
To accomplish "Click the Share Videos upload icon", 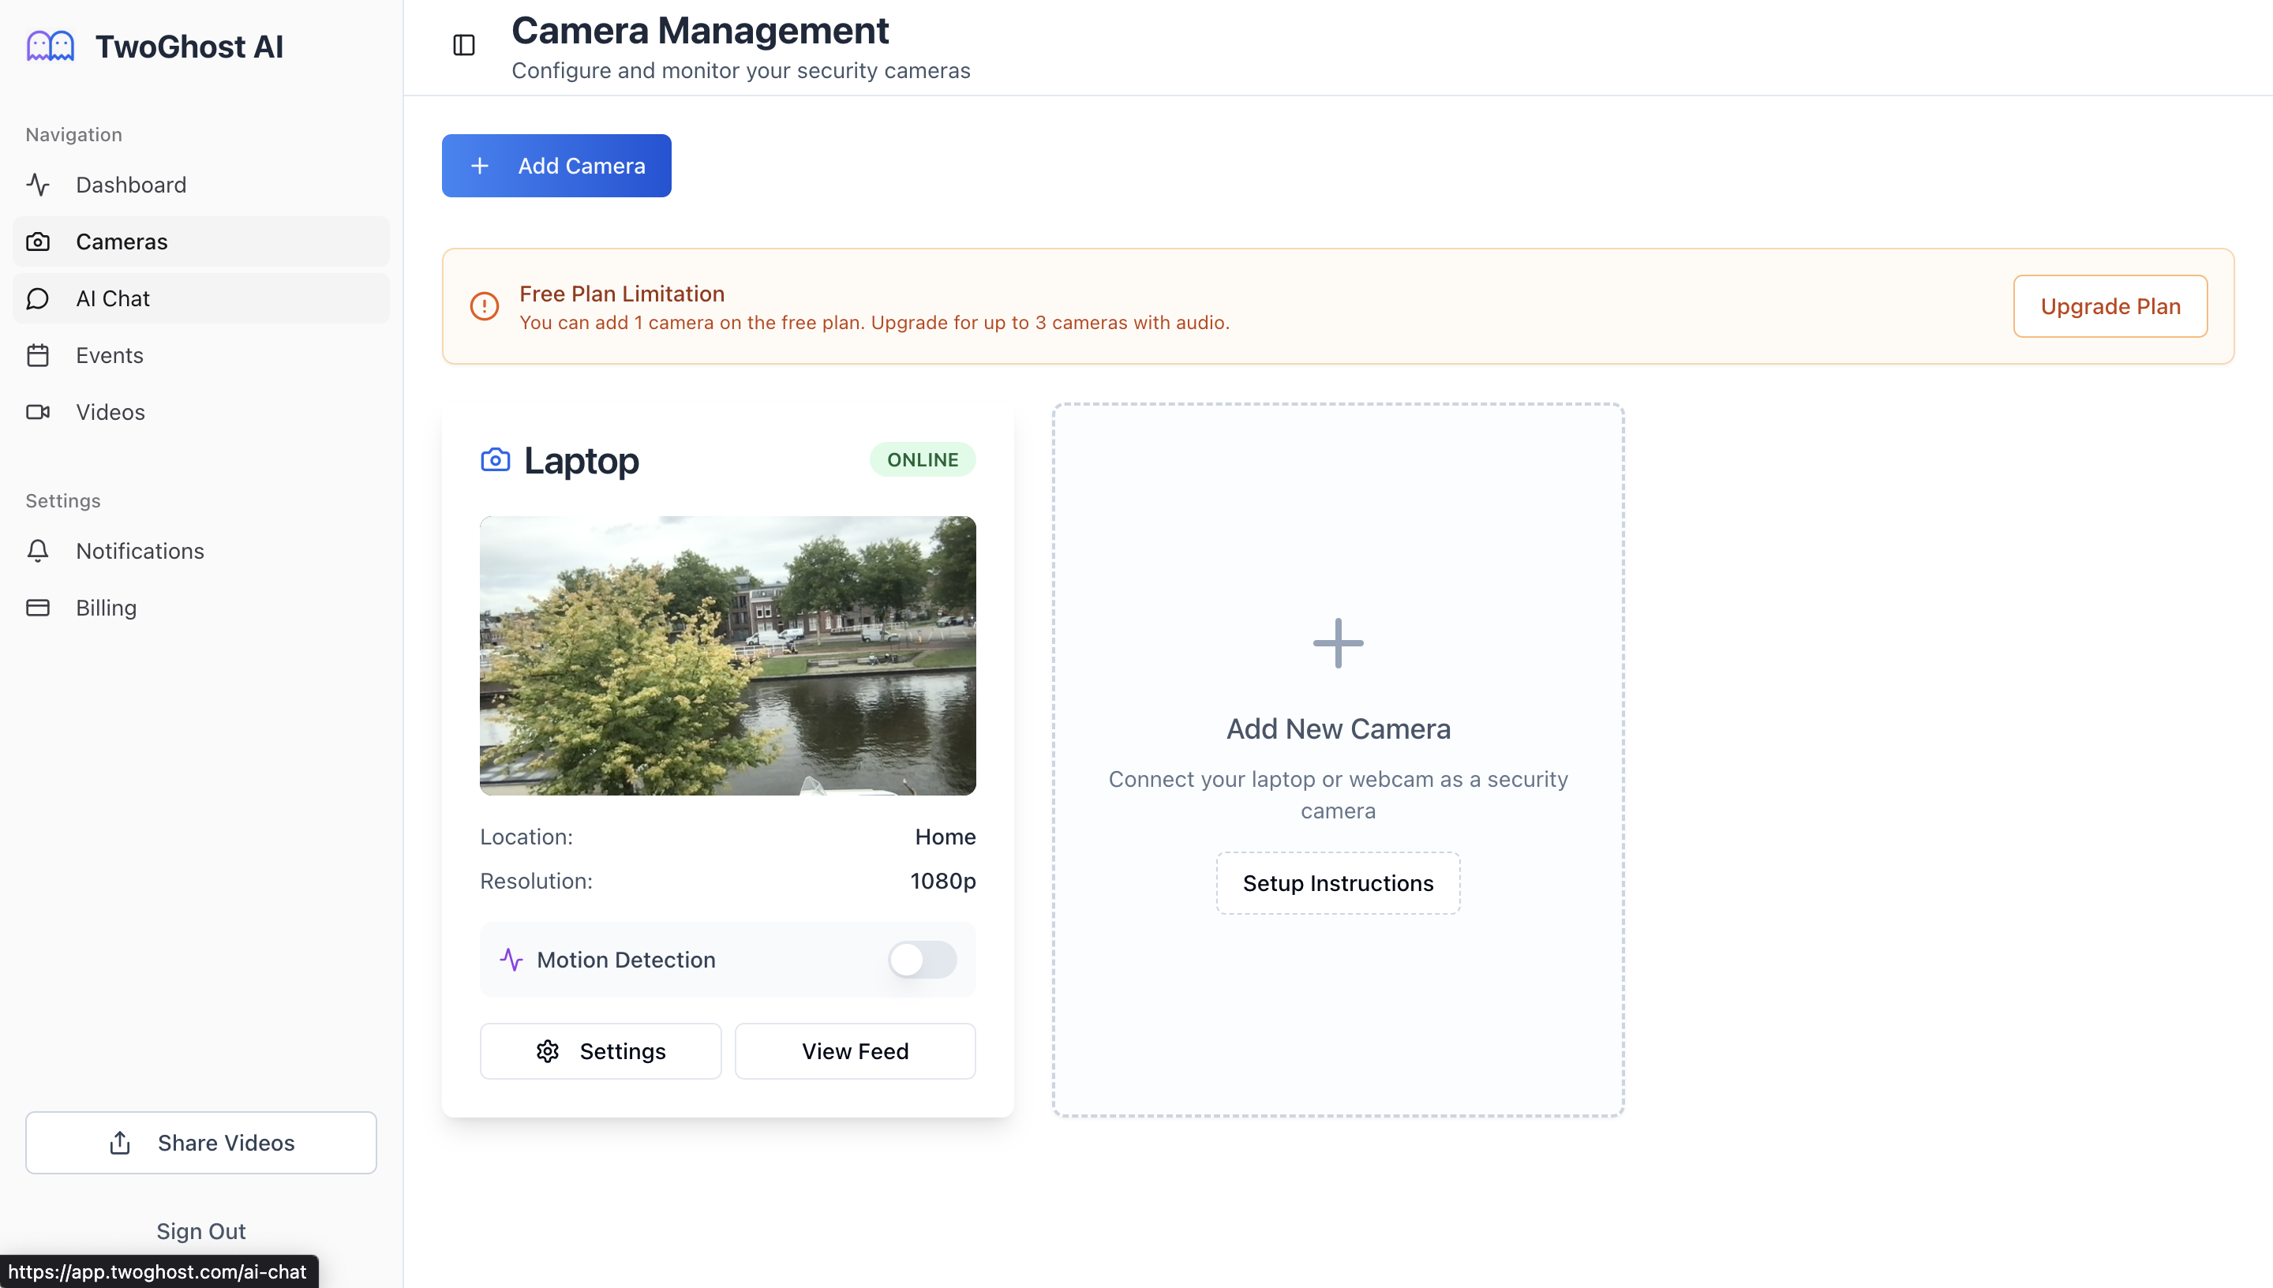I will 120,1143.
